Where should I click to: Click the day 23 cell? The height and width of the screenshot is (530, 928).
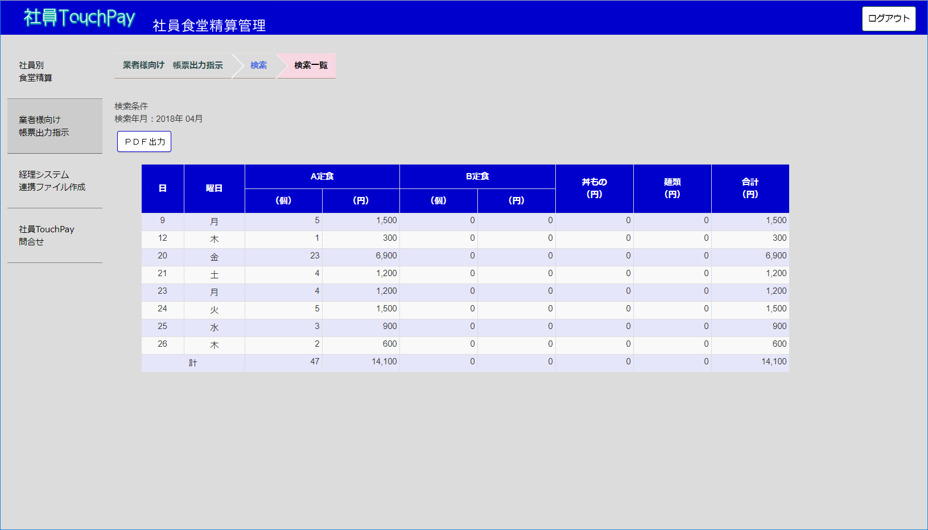163,292
